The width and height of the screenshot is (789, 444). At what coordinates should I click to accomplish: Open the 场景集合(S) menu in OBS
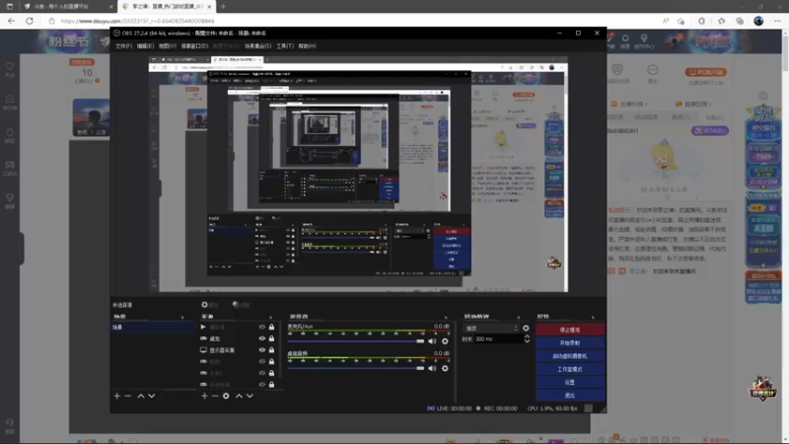pos(257,46)
